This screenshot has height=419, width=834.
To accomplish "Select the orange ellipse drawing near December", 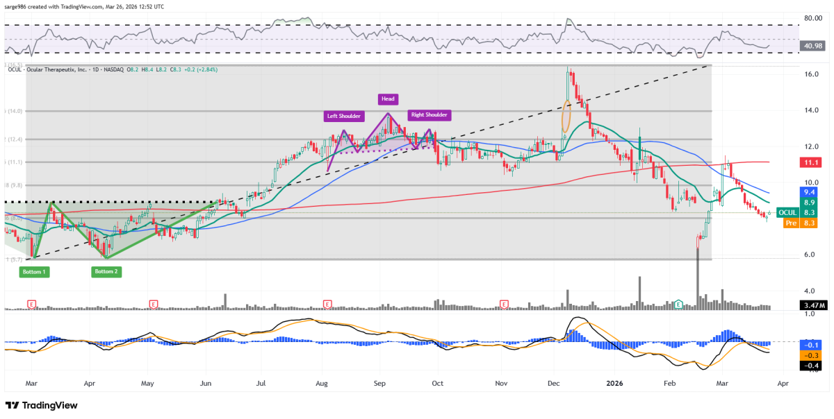I will pyautogui.click(x=566, y=116).
